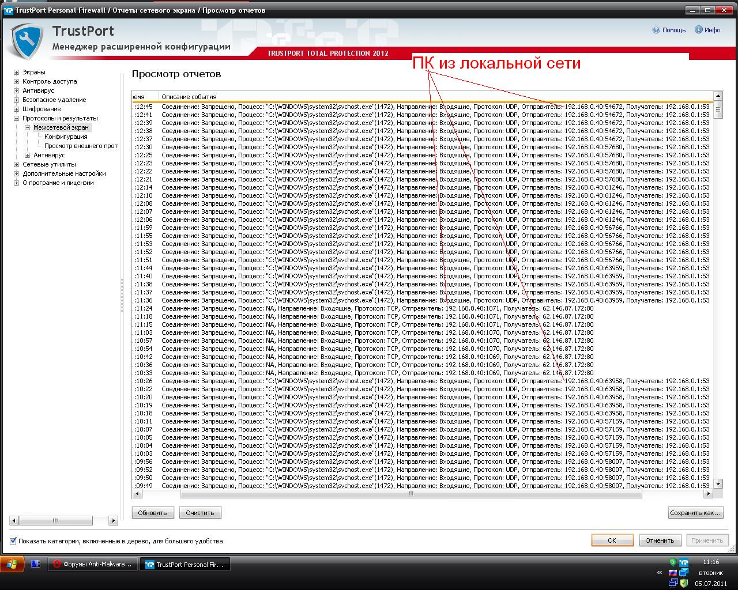Open the Windows Start button

coord(12,563)
